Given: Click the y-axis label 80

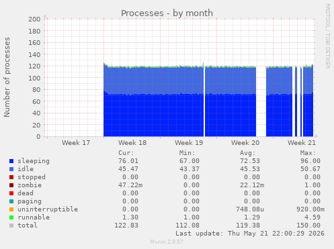Looking at the screenshot, I should pyautogui.click(x=36, y=90).
